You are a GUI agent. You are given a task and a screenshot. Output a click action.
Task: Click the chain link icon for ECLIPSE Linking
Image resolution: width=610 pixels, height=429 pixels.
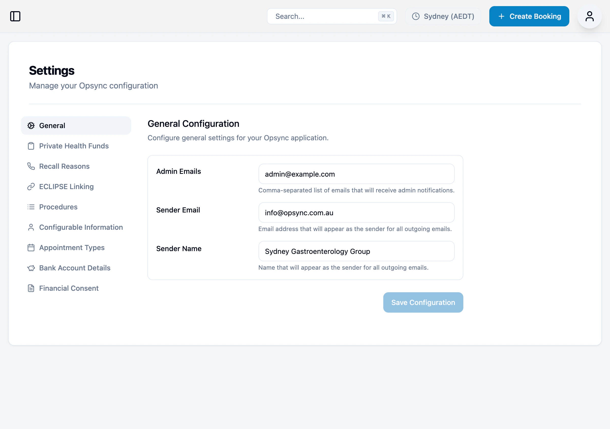(x=31, y=187)
